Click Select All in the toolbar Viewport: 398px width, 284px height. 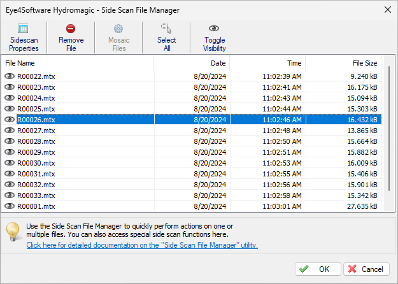[x=166, y=38]
